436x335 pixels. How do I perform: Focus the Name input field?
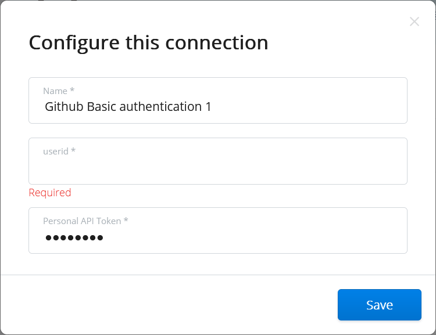(217, 107)
